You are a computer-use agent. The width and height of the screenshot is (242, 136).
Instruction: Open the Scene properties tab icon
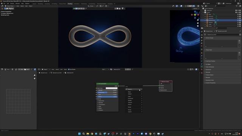(202, 43)
